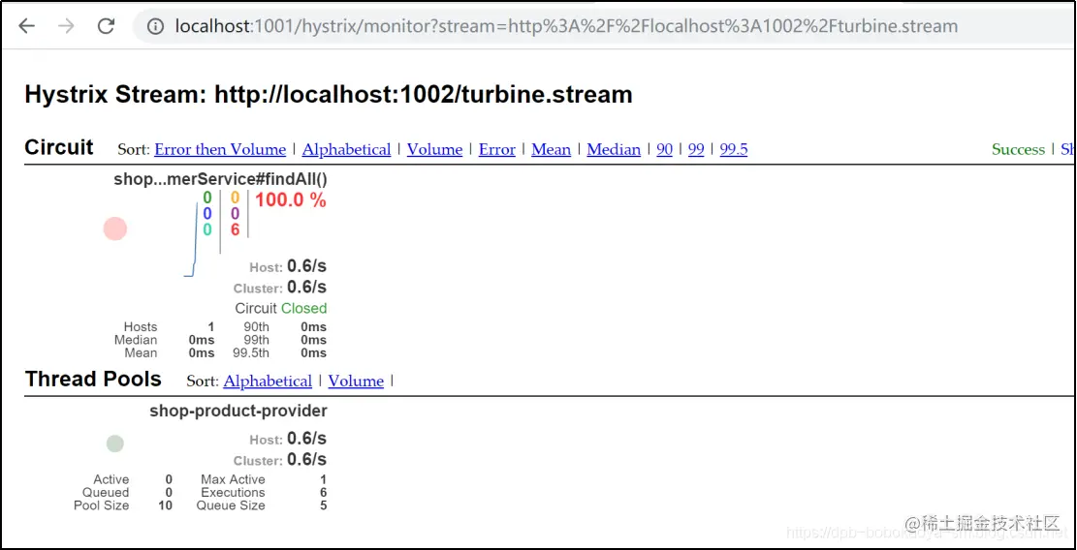This screenshot has height=550, width=1077.
Task: Click the Queue Size label
Action: [x=231, y=505]
